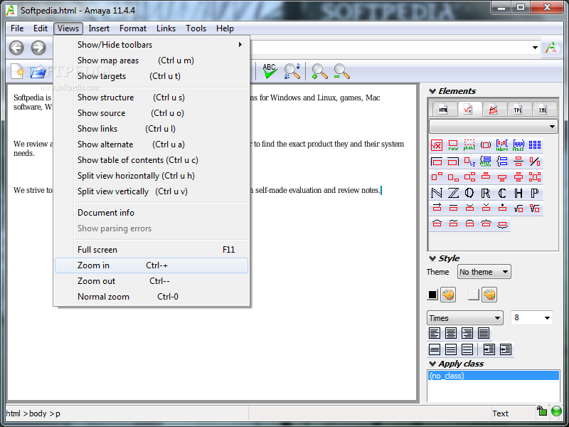The image size is (569, 427).
Task: Click the Forward navigation arrow
Action: (38, 48)
